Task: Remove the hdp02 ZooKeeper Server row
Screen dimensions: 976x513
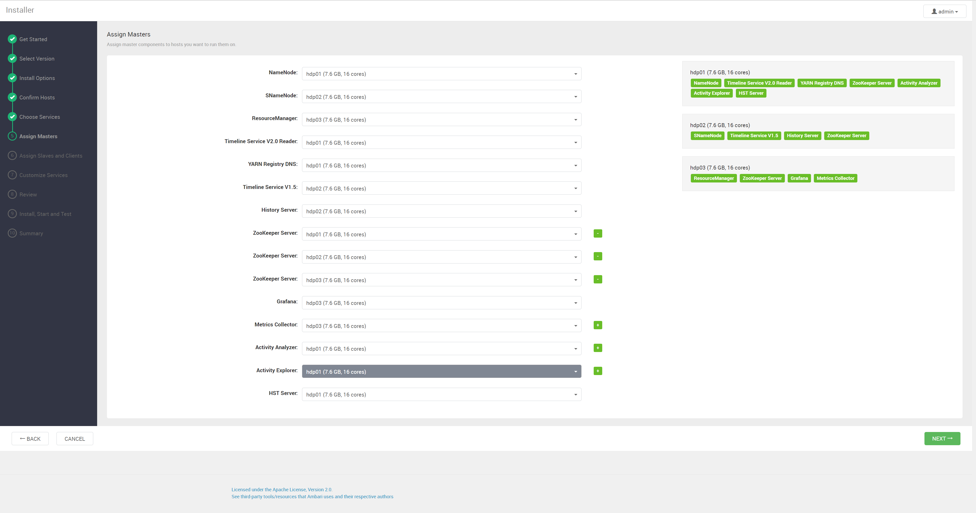Action: tap(598, 256)
